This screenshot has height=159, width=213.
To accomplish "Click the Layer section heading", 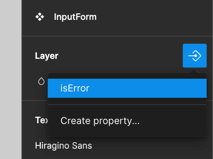I will tap(46, 56).
